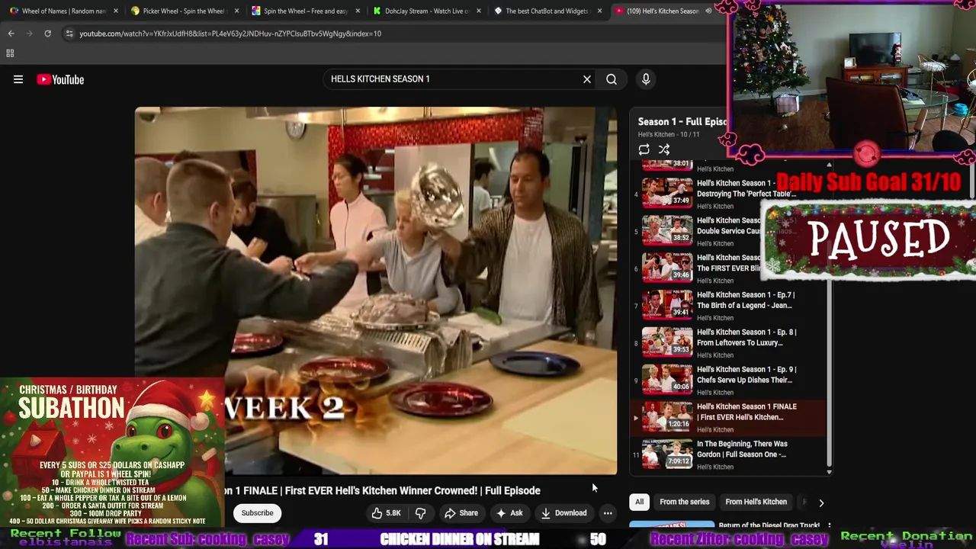The image size is (976, 549).
Task: Dislike the video with thumbs-down icon
Action: [x=420, y=513]
